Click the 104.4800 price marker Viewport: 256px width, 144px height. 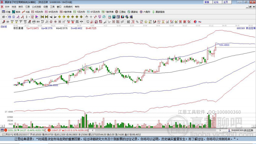point(224,45)
